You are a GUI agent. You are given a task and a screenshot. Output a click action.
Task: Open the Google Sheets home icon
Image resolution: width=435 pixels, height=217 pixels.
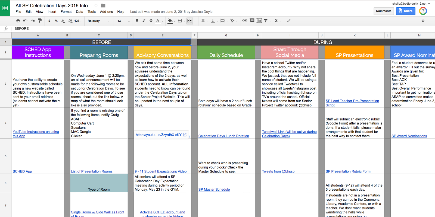(5, 8)
